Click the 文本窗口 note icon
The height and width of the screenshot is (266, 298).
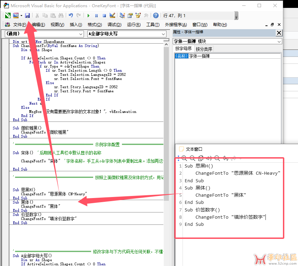(182, 149)
